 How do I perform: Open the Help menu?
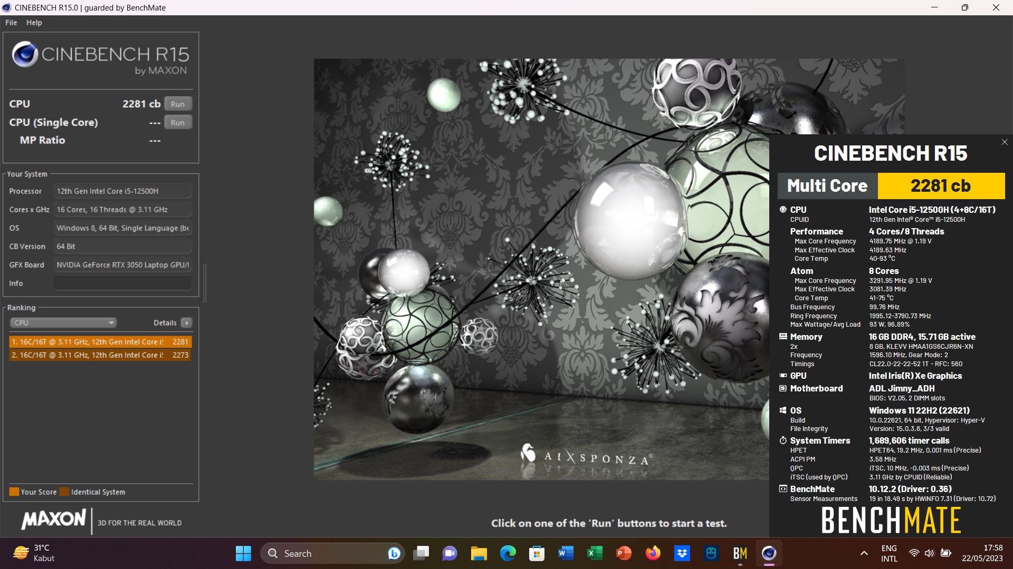click(x=34, y=23)
